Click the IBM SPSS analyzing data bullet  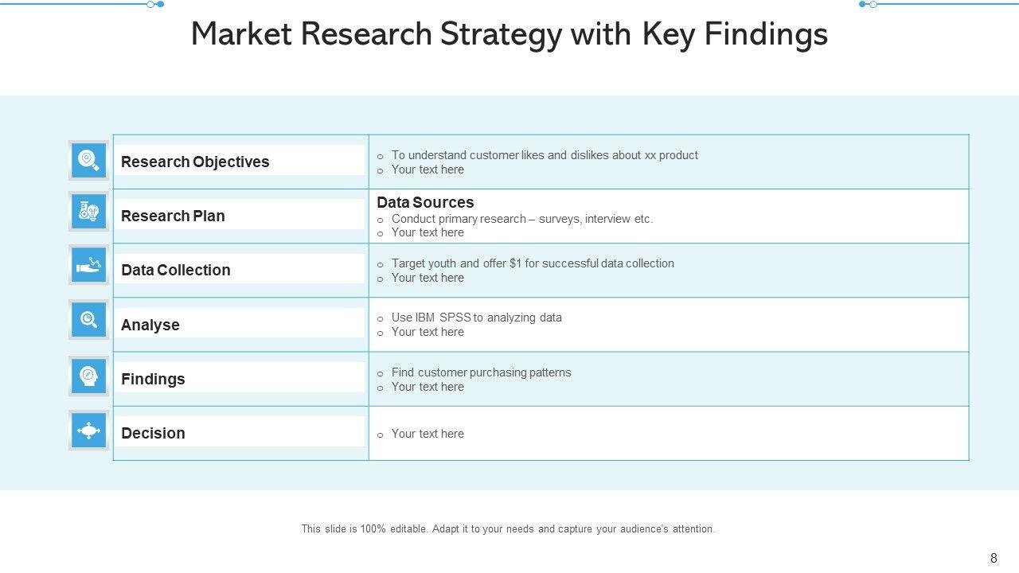click(477, 318)
